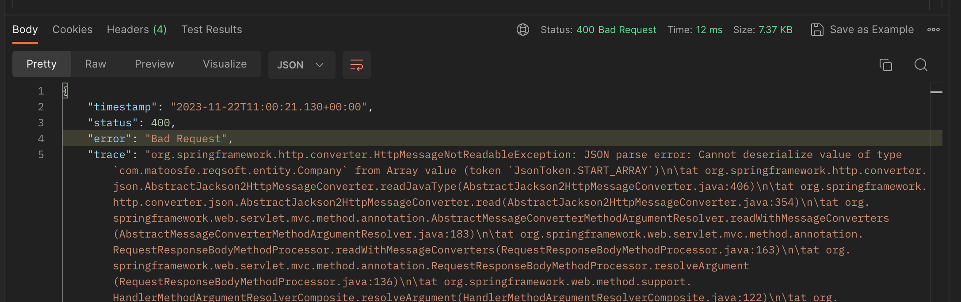This screenshot has height=302, width=961.
Task: Click the 7.37 KB size value
Action: pos(775,30)
